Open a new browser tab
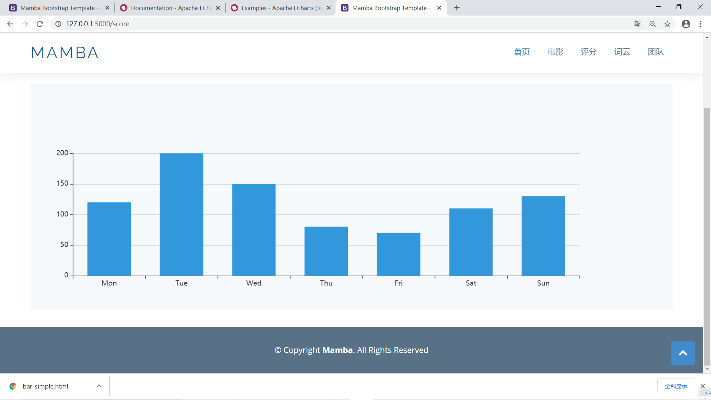 point(457,8)
